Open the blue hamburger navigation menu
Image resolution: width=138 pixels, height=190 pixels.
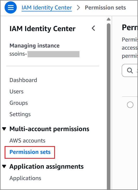[11, 8]
